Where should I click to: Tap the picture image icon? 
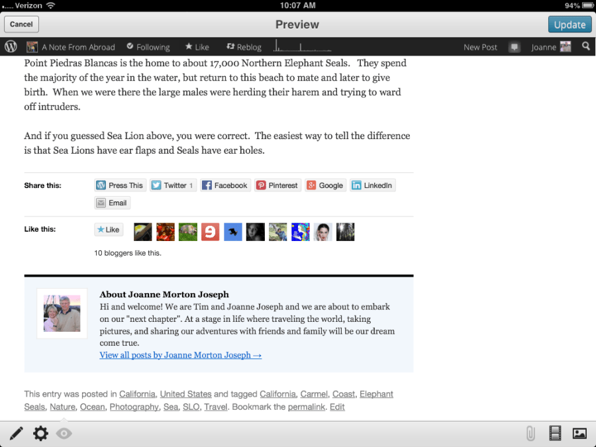click(579, 434)
